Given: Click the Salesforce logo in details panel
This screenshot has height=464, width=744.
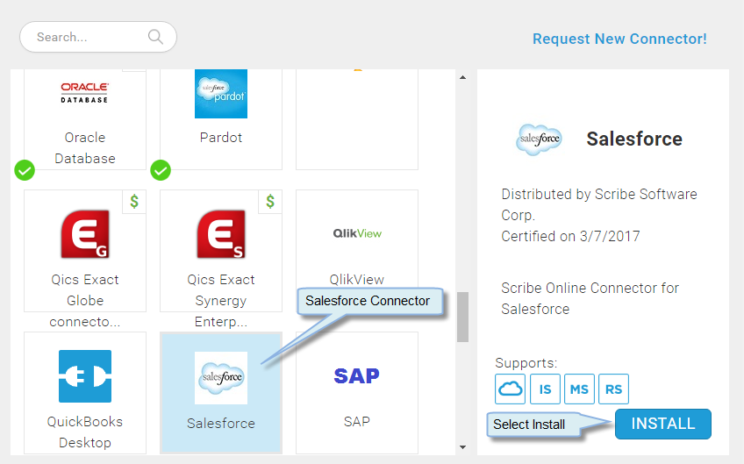Looking at the screenshot, I should tap(539, 139).
